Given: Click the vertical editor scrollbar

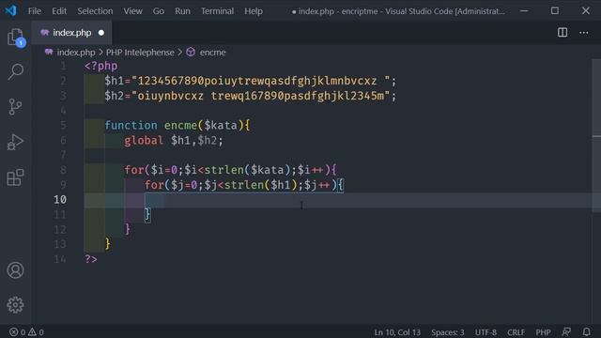Looking at the screenshot, I should click(596, 135).
